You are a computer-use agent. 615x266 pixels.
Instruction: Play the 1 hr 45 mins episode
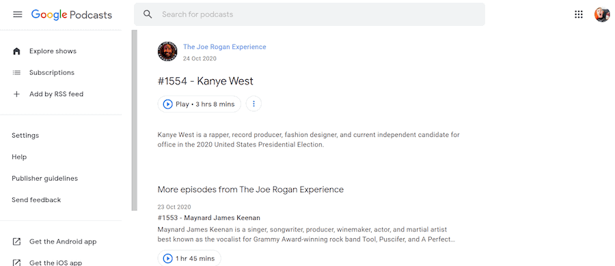point(189,258)
